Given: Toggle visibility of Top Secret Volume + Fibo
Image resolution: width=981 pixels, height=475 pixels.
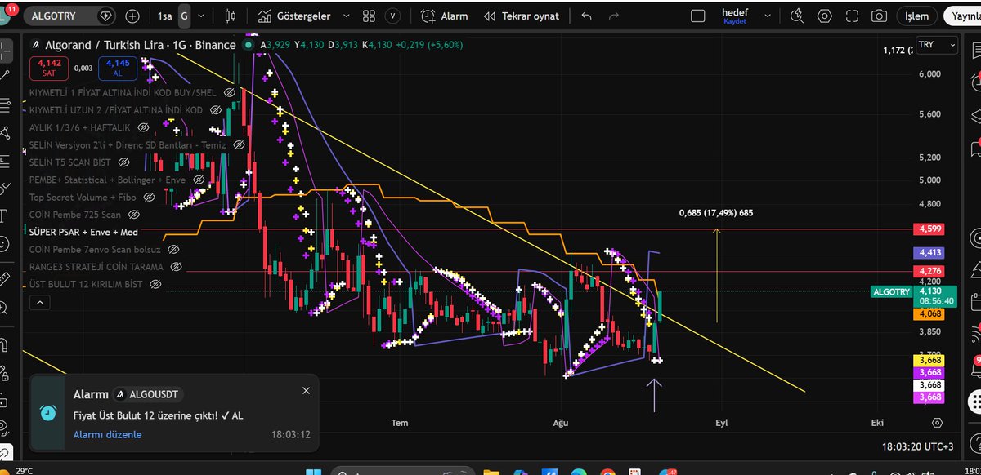Looking at the screenshot, I should pyautogui.click(x=149, y=197).
